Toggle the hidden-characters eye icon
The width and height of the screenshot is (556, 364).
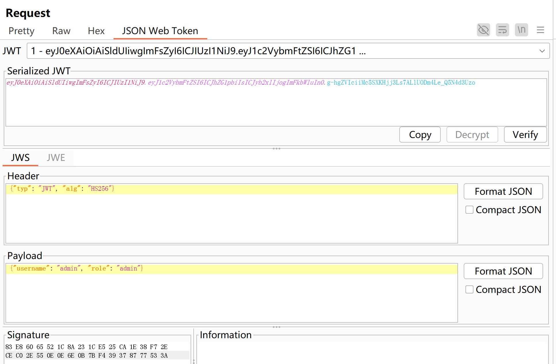coord(483,30)
